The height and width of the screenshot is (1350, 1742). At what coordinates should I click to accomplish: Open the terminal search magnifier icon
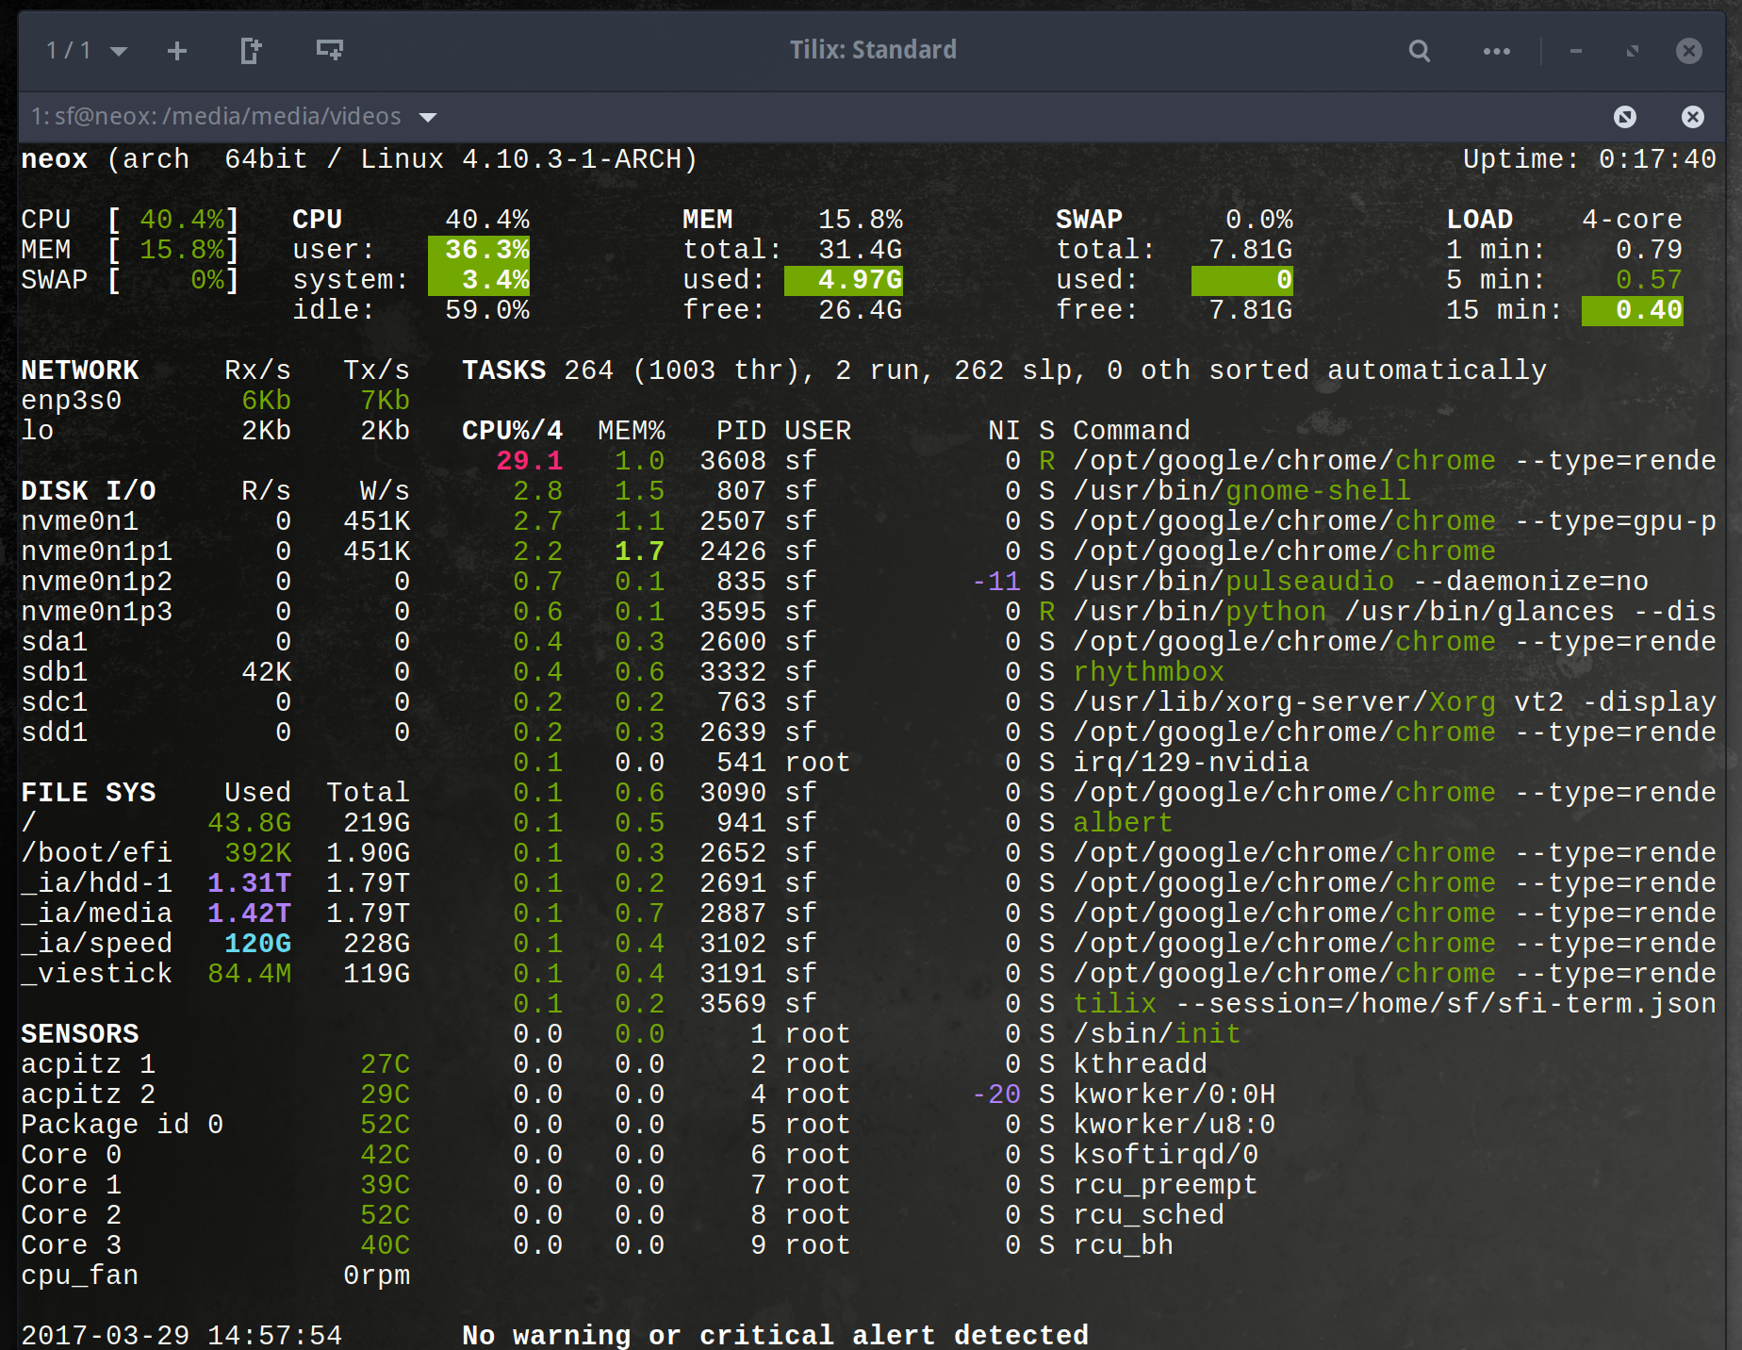(x=1419, y=50)
